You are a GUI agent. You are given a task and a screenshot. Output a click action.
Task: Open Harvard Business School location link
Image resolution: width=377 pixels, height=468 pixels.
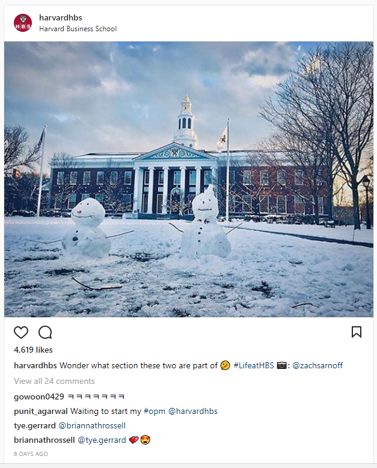pos(78,29)
